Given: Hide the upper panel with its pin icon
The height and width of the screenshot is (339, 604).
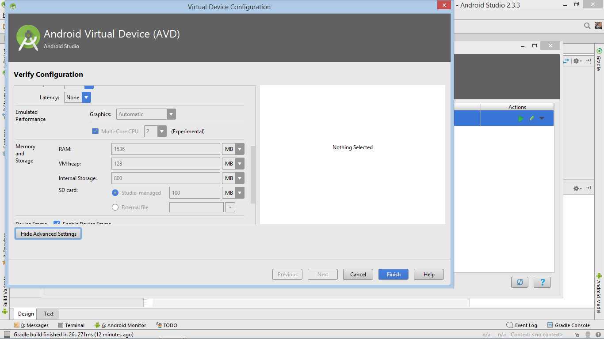Looking at the screenshot, I should (x=589, y=61).
